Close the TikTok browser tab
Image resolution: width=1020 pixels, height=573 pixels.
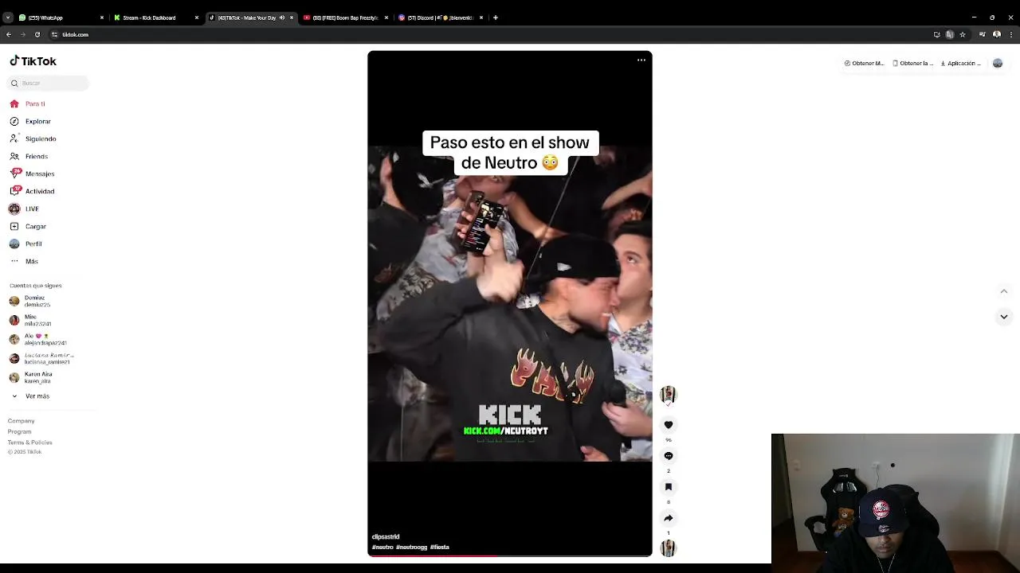pyautogui.click(x=291, y=18)
